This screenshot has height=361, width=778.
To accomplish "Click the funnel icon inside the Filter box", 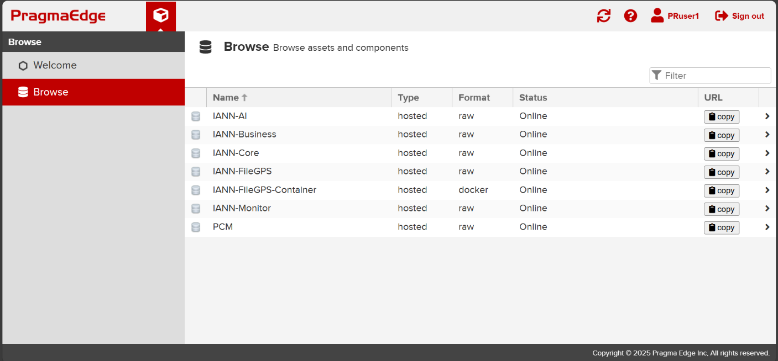I will (x=657, y=75).
